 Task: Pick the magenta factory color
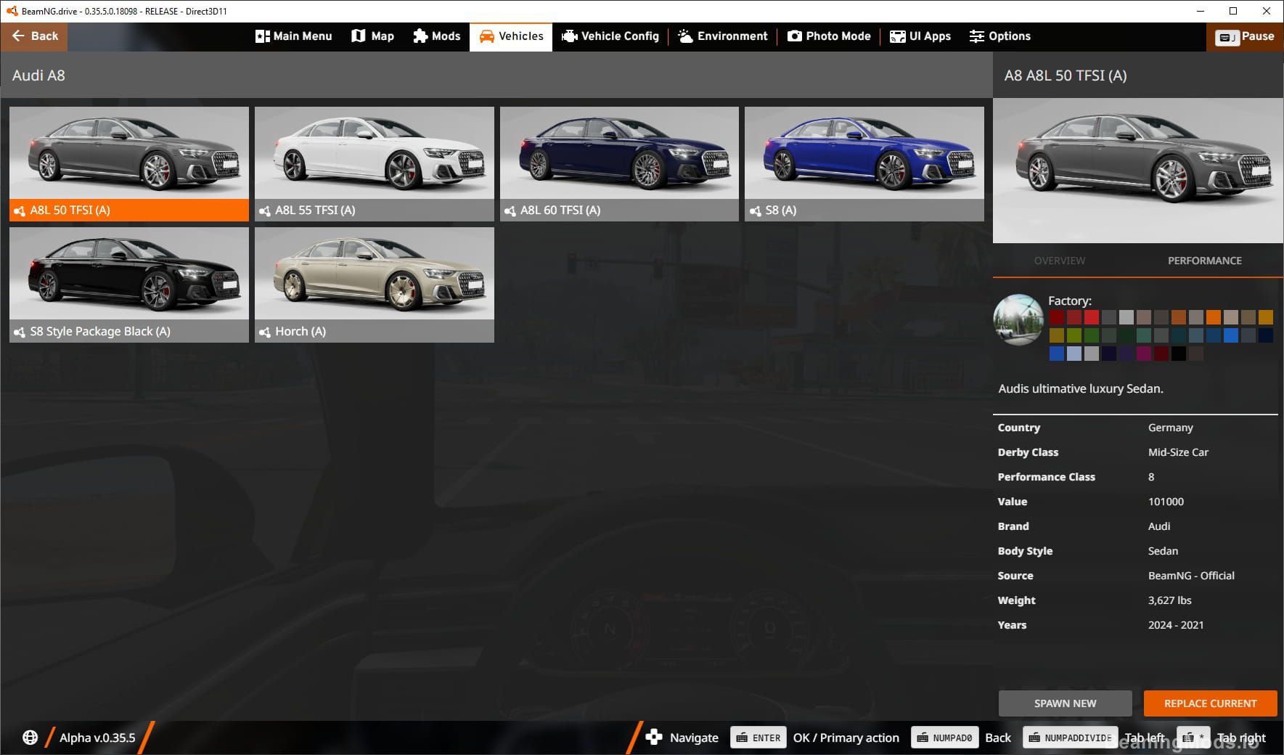click(1144, 354)
